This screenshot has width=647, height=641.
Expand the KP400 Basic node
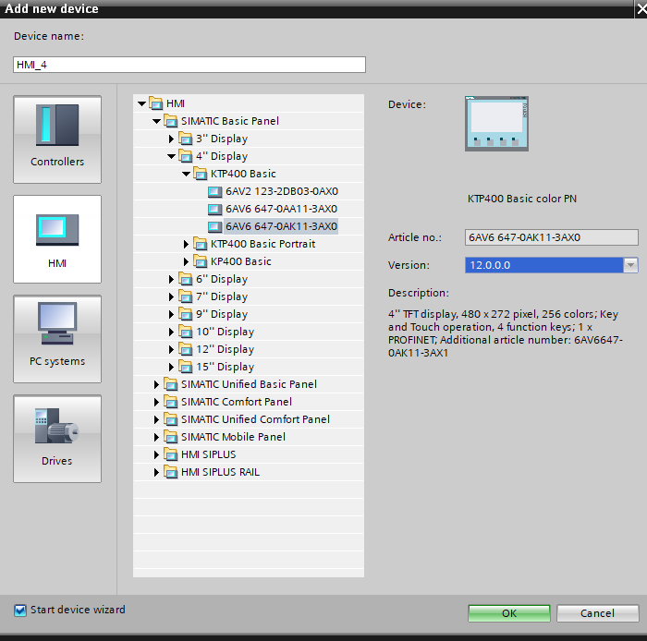(x=186, y=261)
